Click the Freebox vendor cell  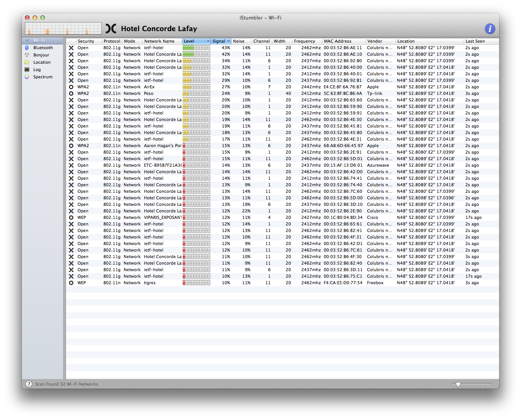375,283
